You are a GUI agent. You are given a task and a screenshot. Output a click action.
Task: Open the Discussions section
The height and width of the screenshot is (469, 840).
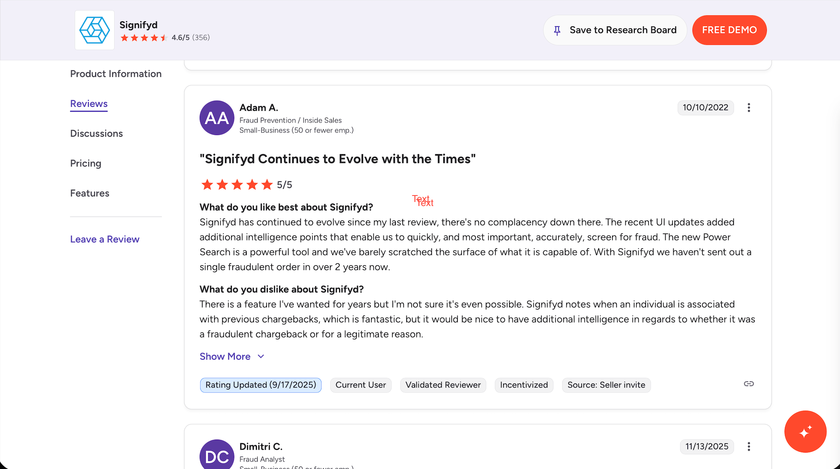click(96, 134)
